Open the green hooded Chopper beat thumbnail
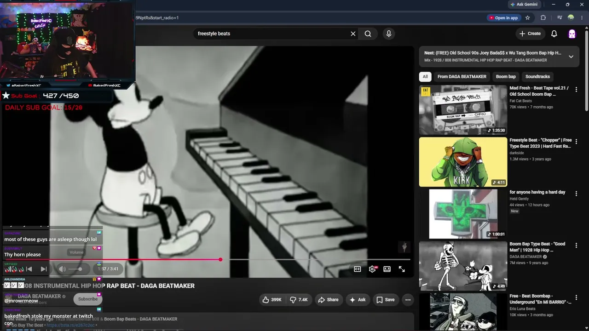The image size is (589, 331). click(463, 162)
